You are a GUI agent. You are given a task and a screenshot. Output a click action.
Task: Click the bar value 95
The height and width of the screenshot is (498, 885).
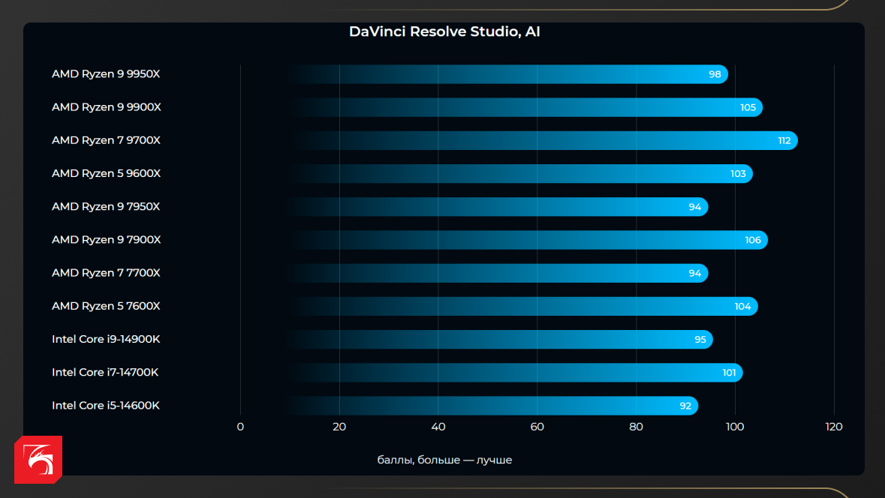700,340
